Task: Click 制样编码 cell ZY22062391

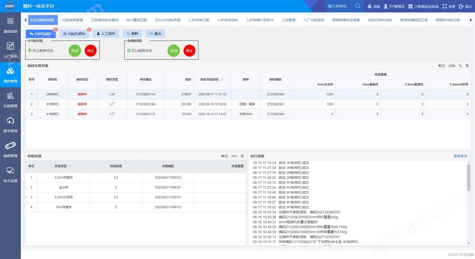Action: pyautogui.click(x=275, y=104)
